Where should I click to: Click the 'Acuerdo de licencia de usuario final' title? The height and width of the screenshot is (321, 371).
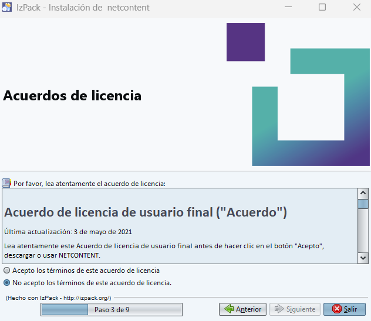146,212
